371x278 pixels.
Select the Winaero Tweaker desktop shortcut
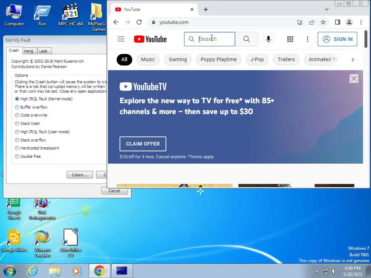pyautogui.click(x=42, y=244)
